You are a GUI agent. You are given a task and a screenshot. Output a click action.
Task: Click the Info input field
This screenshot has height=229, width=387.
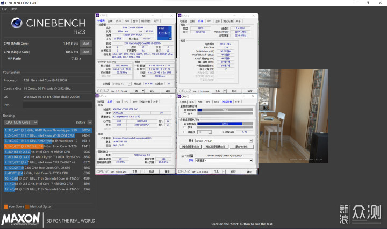click(x=58, y=105)
